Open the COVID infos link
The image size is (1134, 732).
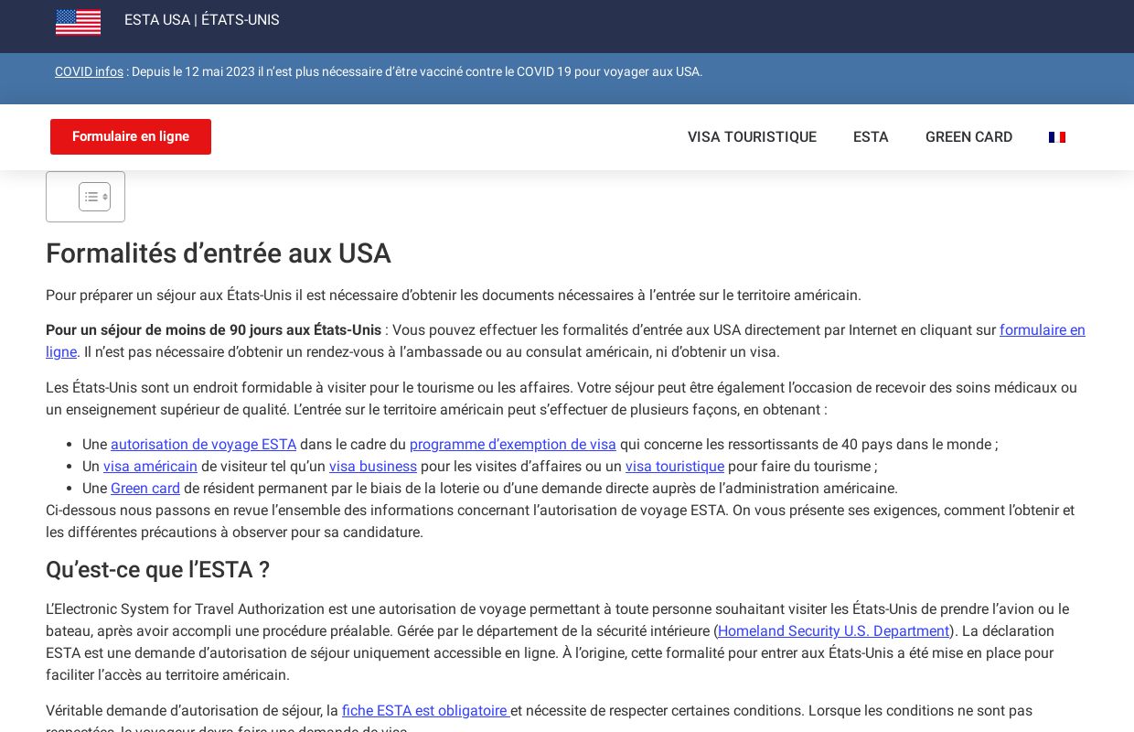click(x=89, y=71)
